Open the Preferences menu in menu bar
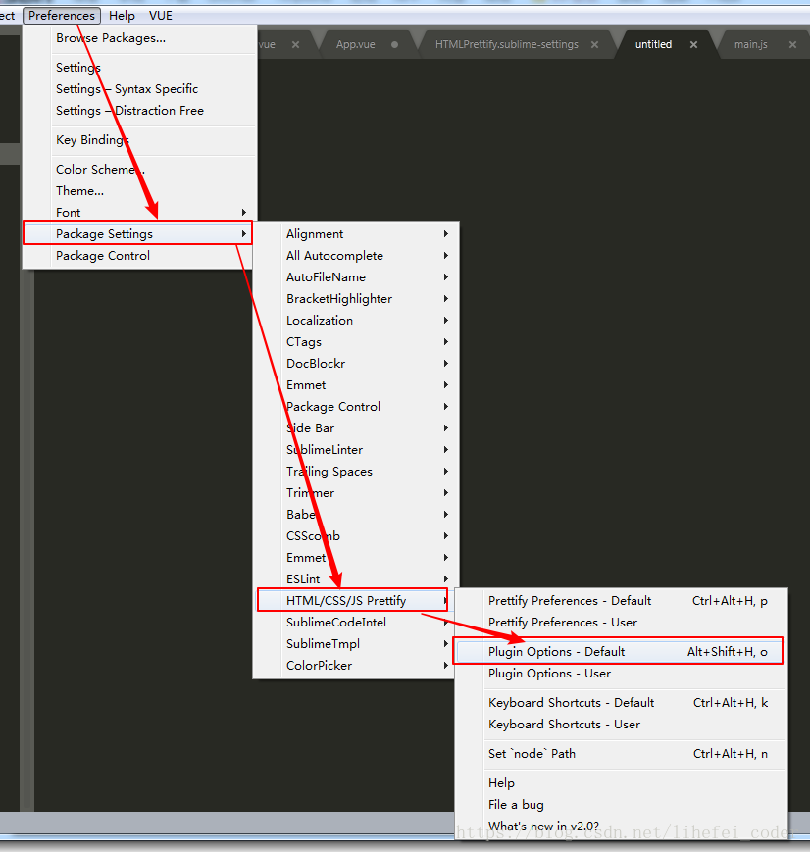The height and width of the screenshot is (852, 810). (62, 16)
